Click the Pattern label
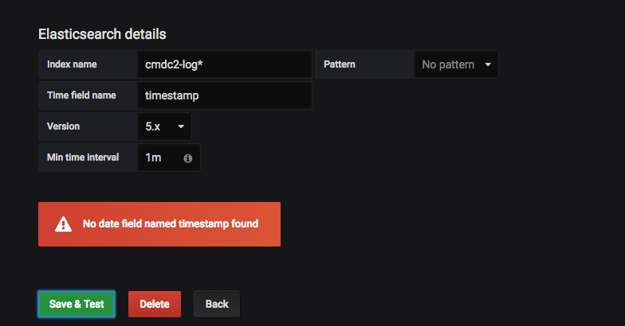This screenshot has width=625, height=326. click(x=340, y=64)
